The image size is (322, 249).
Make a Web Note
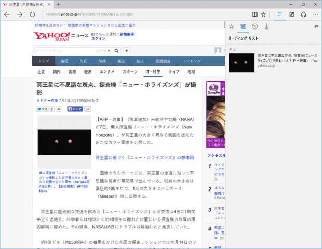pyautogui.click(x=291, y=14)
